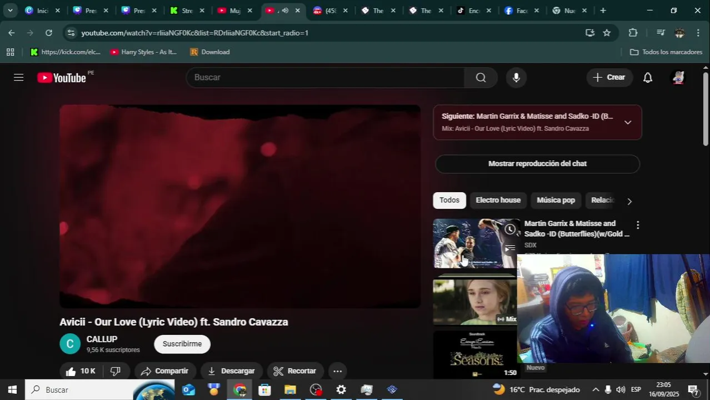Install app icon in address bar
Viewport: 710px width, 400px height.
pyautogui.click(x=590, y=33)
